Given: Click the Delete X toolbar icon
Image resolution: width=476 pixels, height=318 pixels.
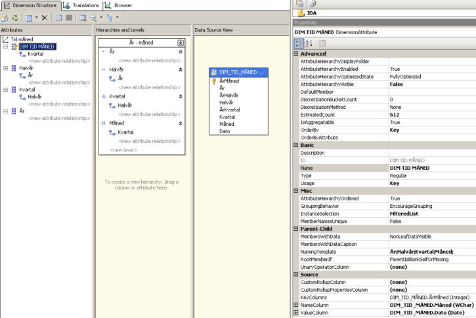Looking at the screenshot, I should click(45, 18).
